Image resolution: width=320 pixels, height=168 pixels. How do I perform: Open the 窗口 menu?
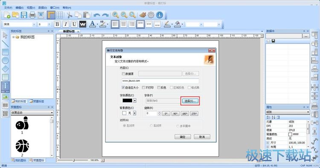click(x=55, y=8)
